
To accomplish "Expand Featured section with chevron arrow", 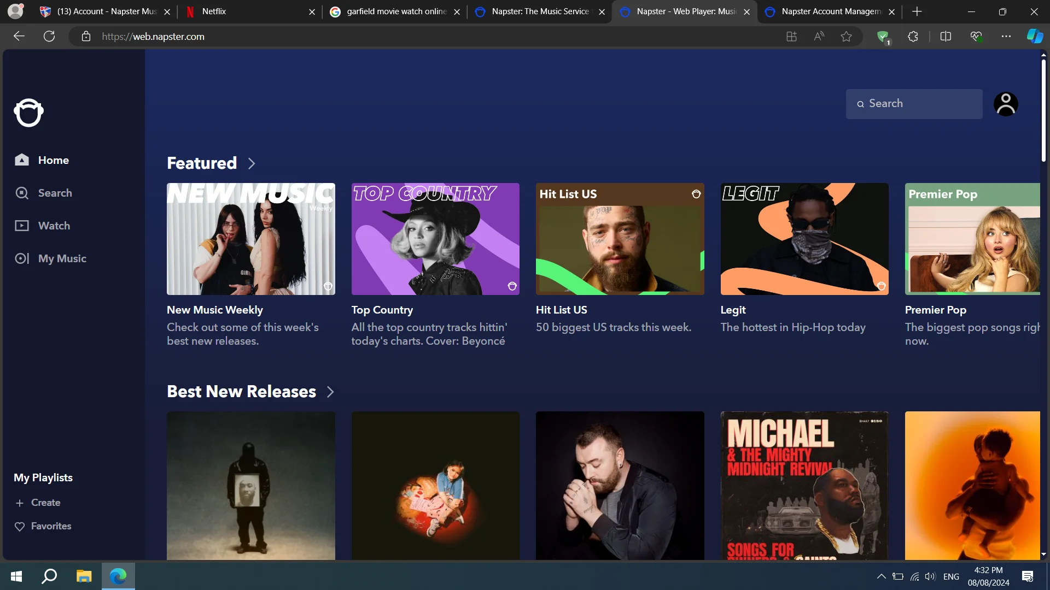I will click(252, 163).
